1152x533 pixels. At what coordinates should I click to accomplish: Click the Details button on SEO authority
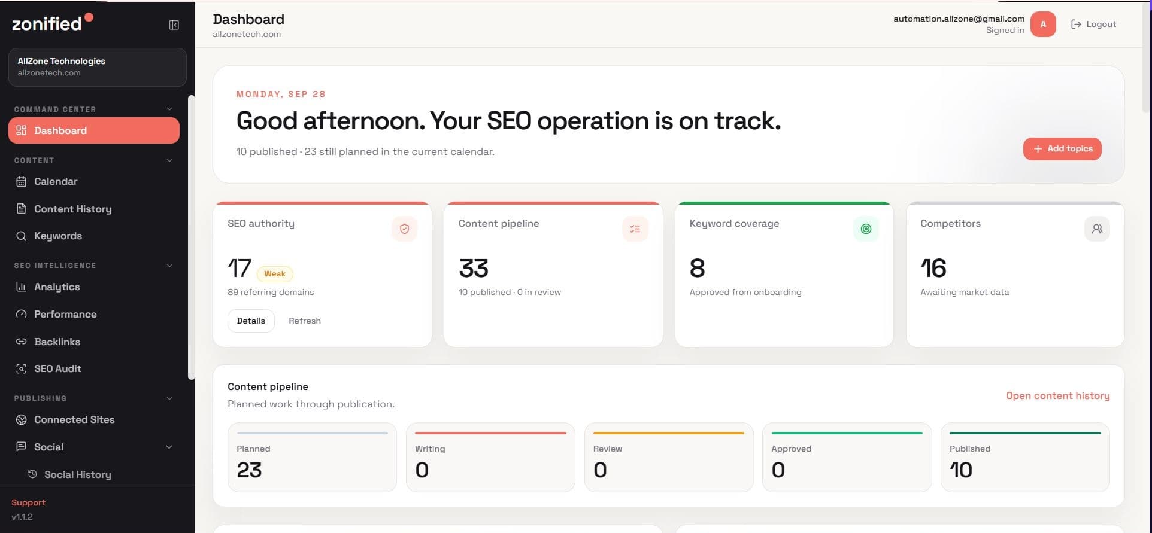[x=251, y=321]
